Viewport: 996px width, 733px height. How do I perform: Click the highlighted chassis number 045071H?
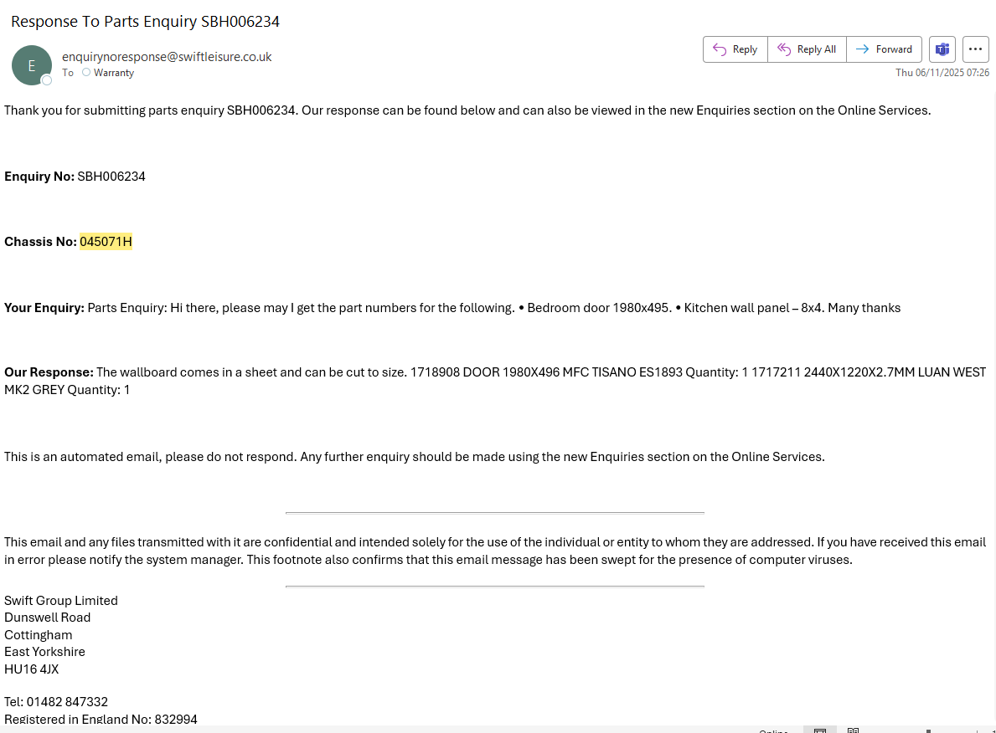pyautogui.click(x=106, y=242)
